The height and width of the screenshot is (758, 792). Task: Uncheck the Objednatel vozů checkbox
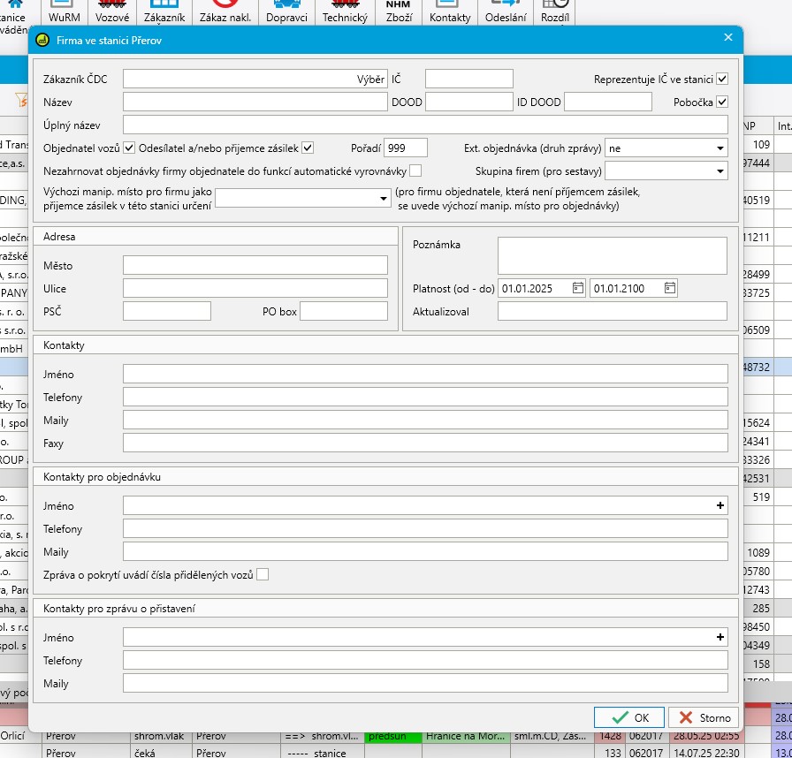[130, 148]
